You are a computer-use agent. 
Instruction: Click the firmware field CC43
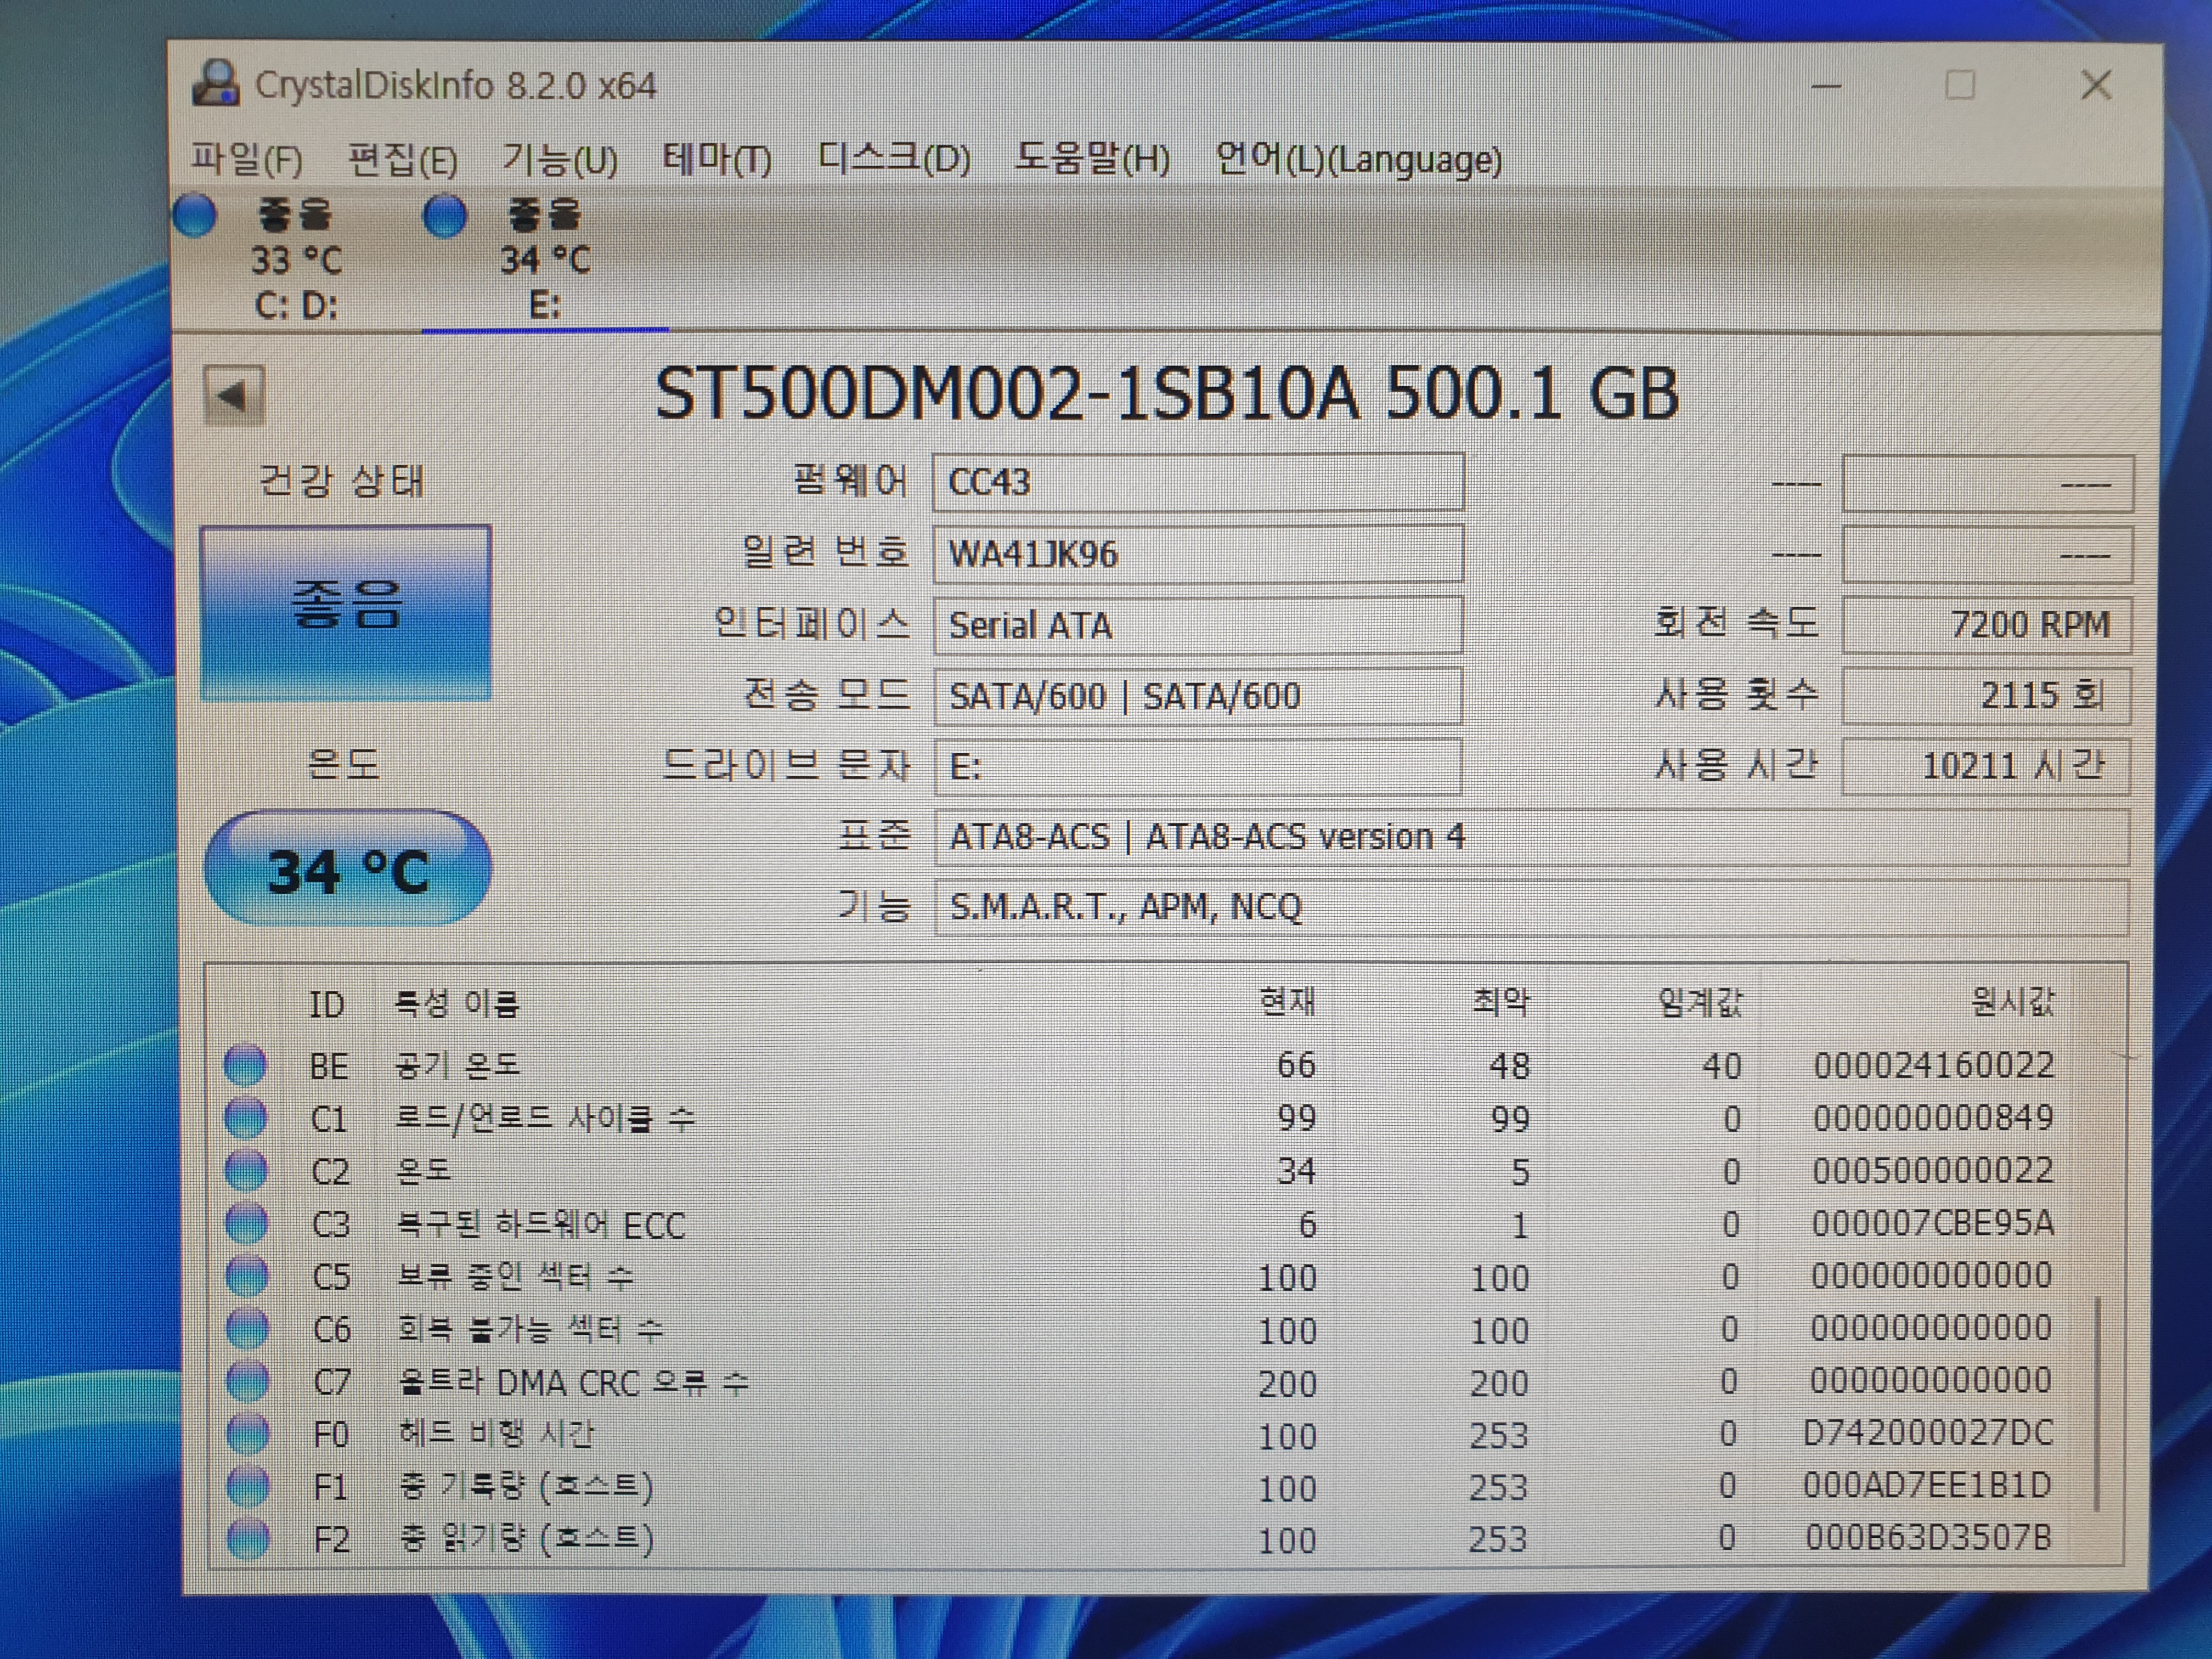point(1198,482)
